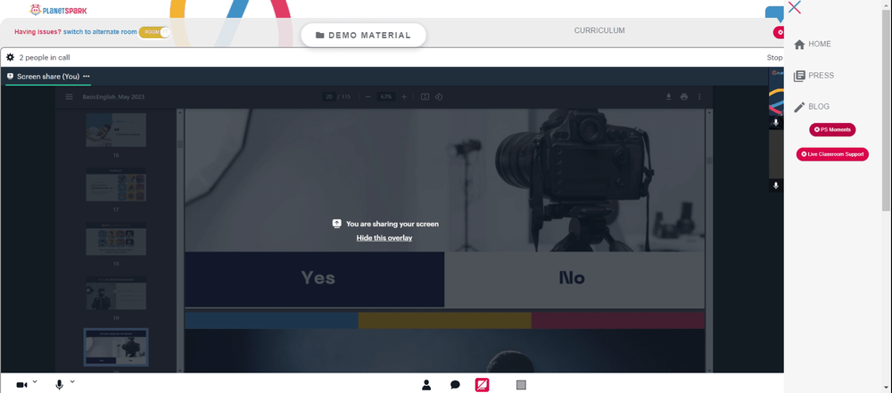Screen dimensions: 892x393
Task: Click upper participant microphone icon
Action: pyautogui.click(x=775, y=122)
